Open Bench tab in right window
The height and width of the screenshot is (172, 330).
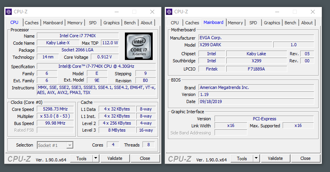(x=290, y=23)
